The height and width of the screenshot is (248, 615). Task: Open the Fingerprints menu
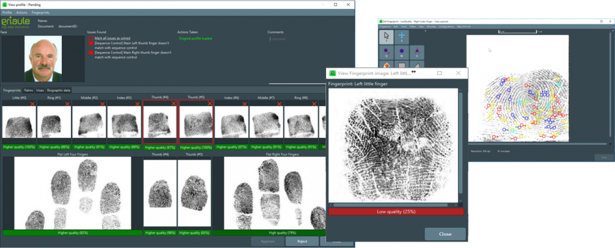click(x=41, y=13)
